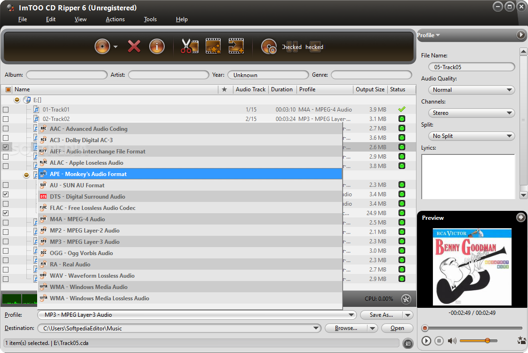Uncheck the checkbox on first 3.4 MB row
The height and width of the screenshot is (353, 528).
tap(6, 194)
